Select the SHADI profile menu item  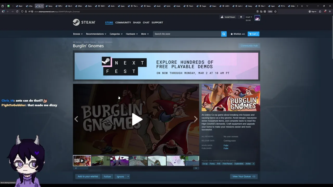tap(137, 23)
